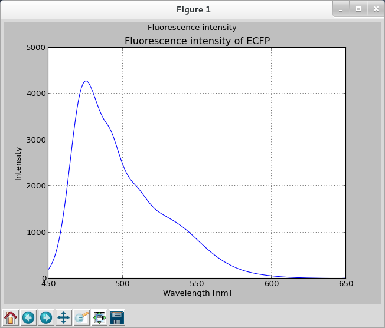Close the Figure 1 window
385x328 pixels.
click(x=376, y=9)
